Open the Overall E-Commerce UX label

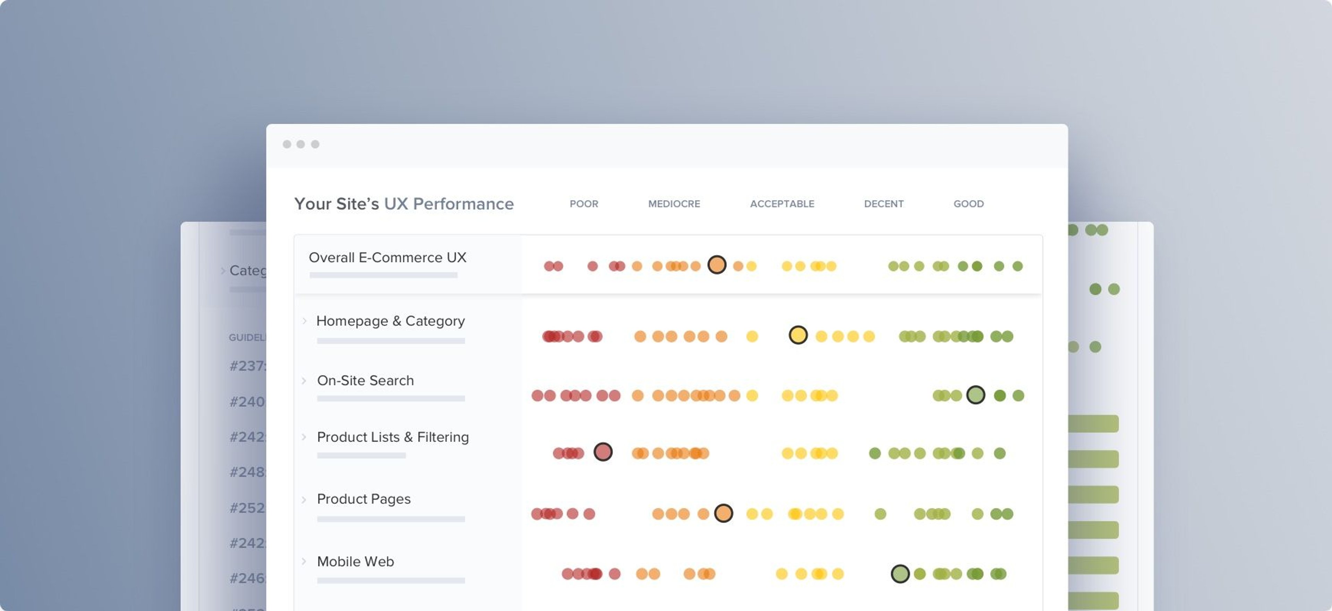tap(387, 257)
